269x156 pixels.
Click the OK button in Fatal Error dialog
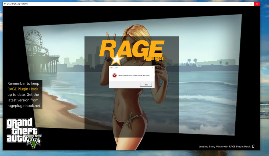click(x=146, y=85)
